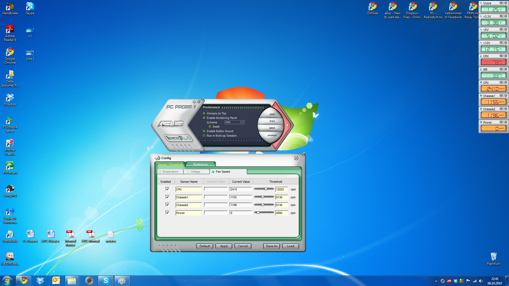Open Logitech Harmony desktop shortcut
509x286 pixels.
click(x=10, y=215)
